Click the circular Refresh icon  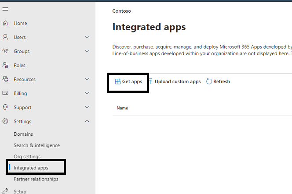(x=209, y=81)
